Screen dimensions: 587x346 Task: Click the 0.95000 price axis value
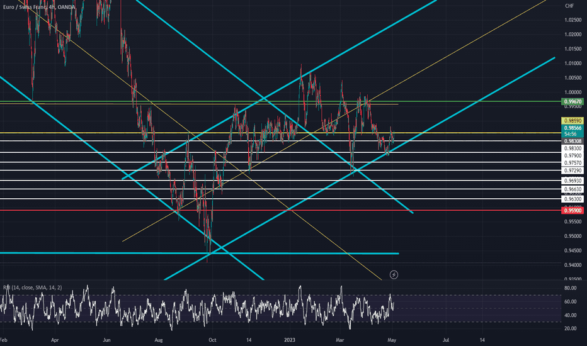pyautogui.click(x=573, y=236)
